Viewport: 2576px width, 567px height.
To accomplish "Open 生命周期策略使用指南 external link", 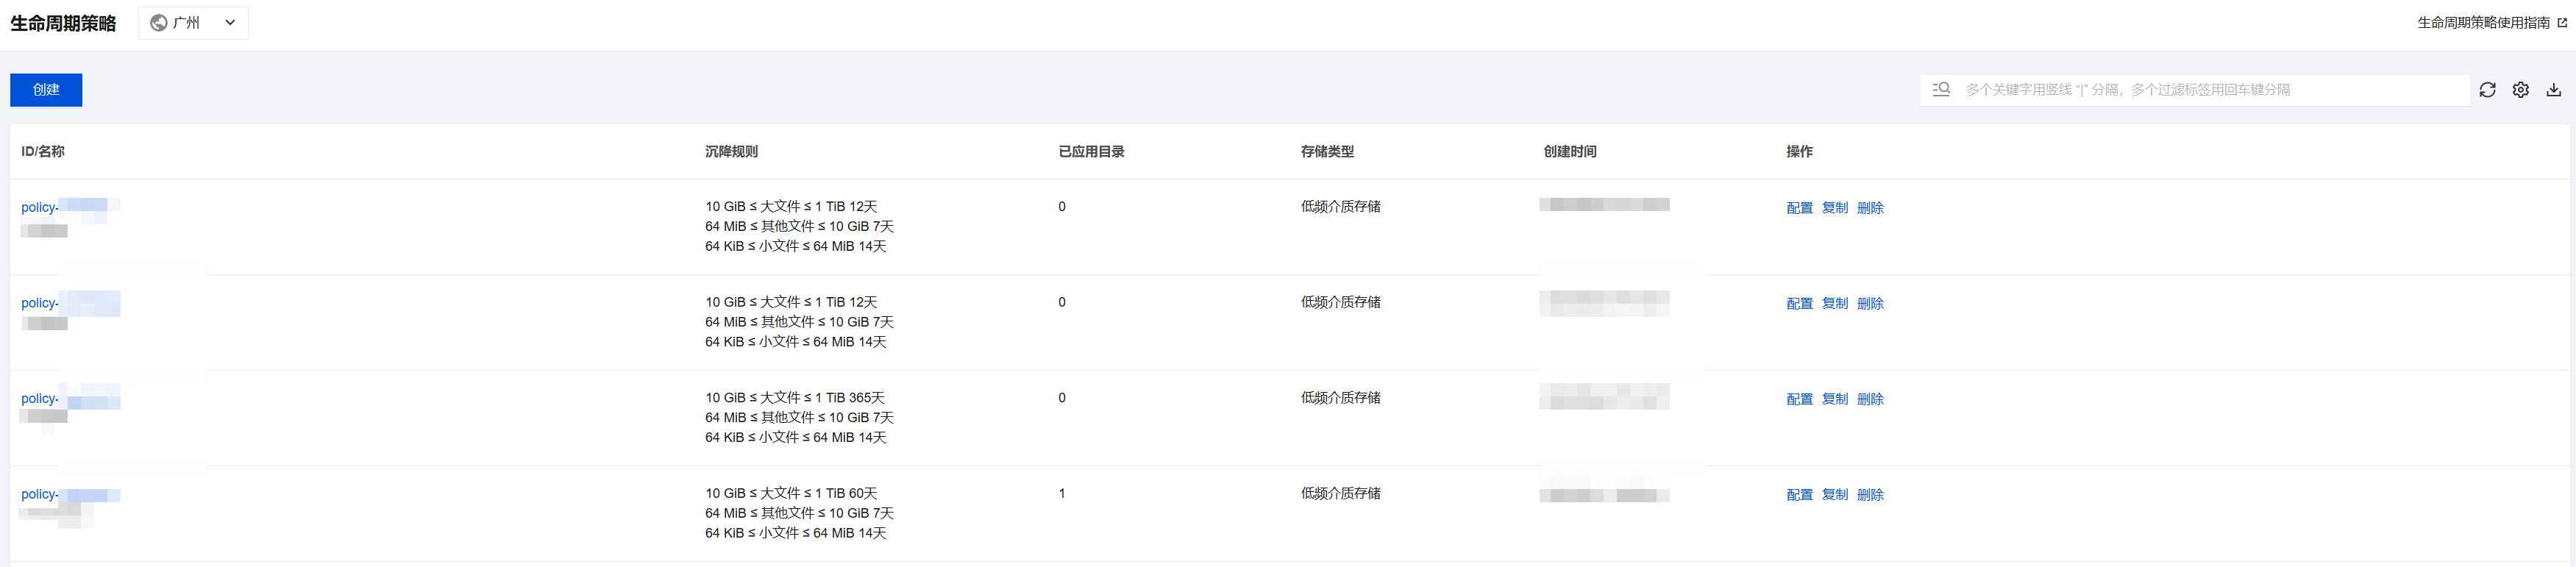I will tap(2491, 23).
